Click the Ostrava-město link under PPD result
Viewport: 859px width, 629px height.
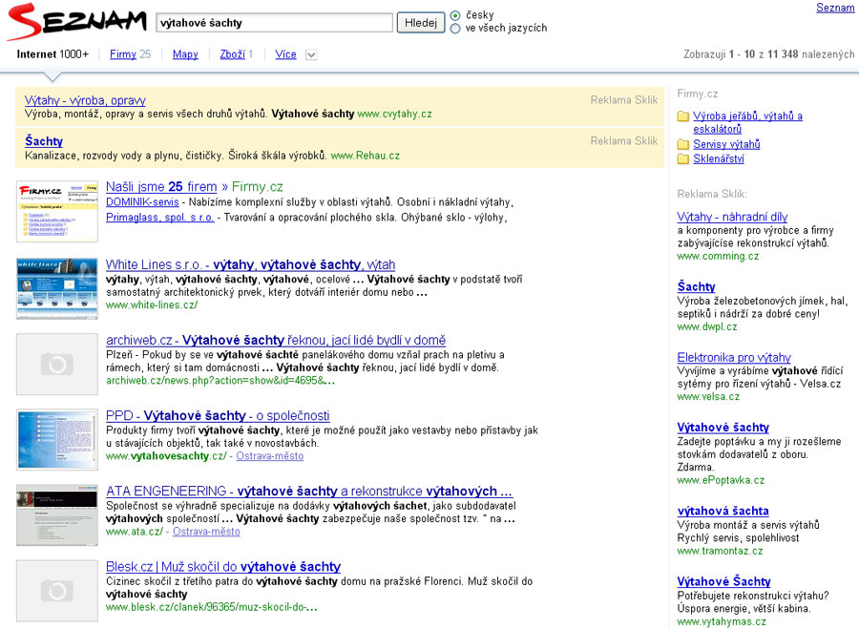pyautogui.click(x=269, y=456)
